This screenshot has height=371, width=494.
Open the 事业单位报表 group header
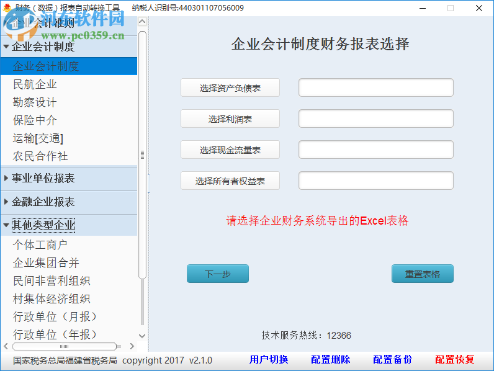pyautogui.click(x=69, y=178)
